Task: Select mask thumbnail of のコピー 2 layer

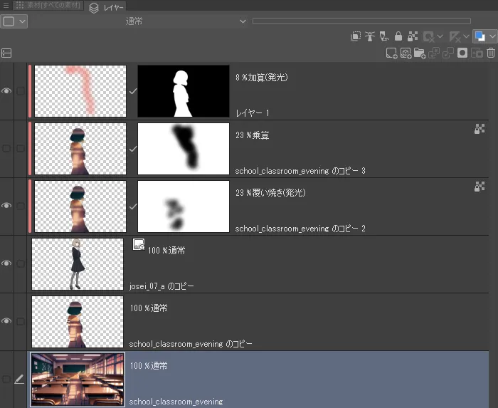Action: click(184, 206)
